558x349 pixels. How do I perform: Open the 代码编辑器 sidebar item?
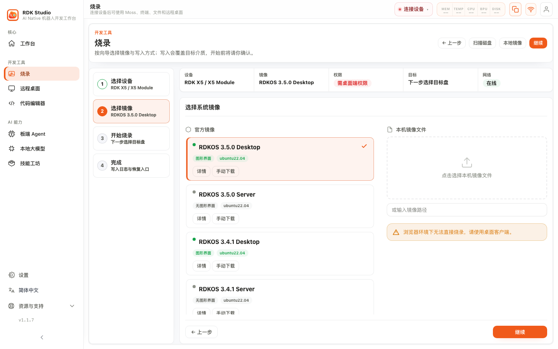(x=42, y=103)
